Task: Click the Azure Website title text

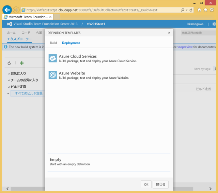Action: click(72, 73)
